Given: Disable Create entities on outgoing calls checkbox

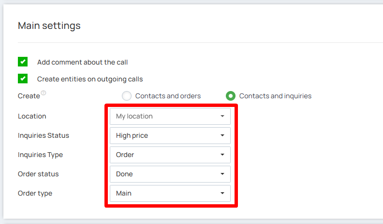Looking at the screenshot, I should 23,79.
